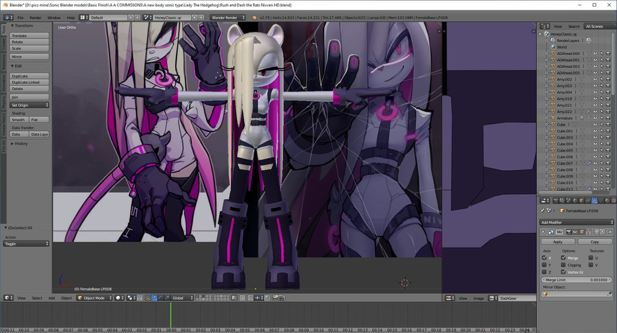This screenshot has height=333, width=617.
Task: Toggle Mirror modifier edit mode display
Action: pos(581,231)
